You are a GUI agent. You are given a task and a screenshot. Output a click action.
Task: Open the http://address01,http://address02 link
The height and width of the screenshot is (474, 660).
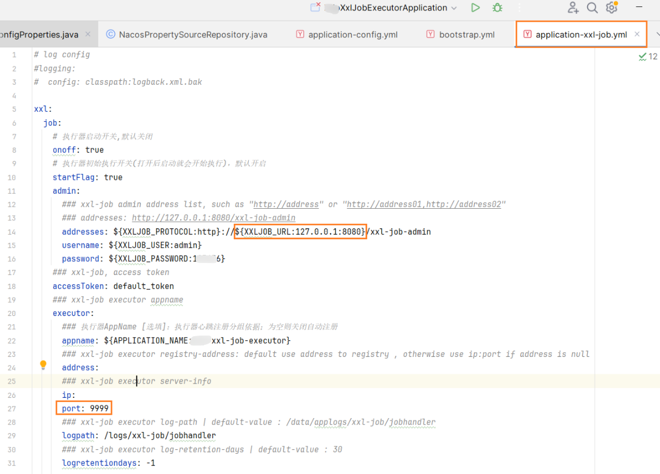[x=424, y=204]
